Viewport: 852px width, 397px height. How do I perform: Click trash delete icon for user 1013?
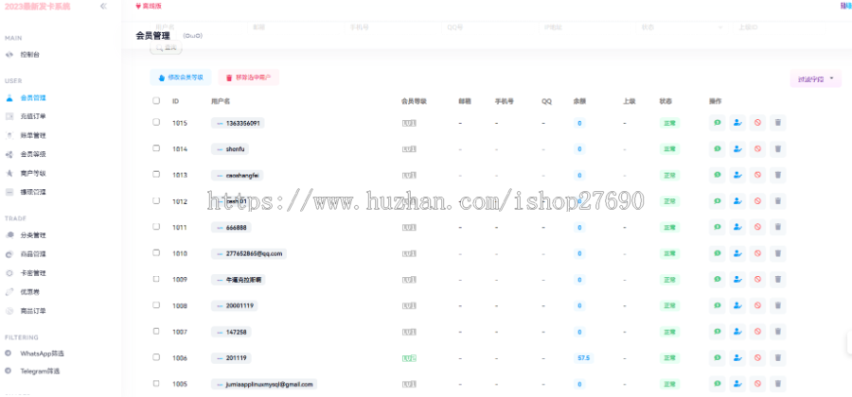pyautogui.click(x=777, y=175)
